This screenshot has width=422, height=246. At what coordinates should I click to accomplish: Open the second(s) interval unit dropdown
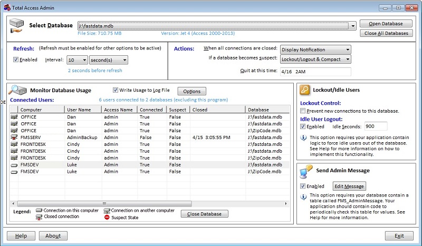click(x=124, y=60)
